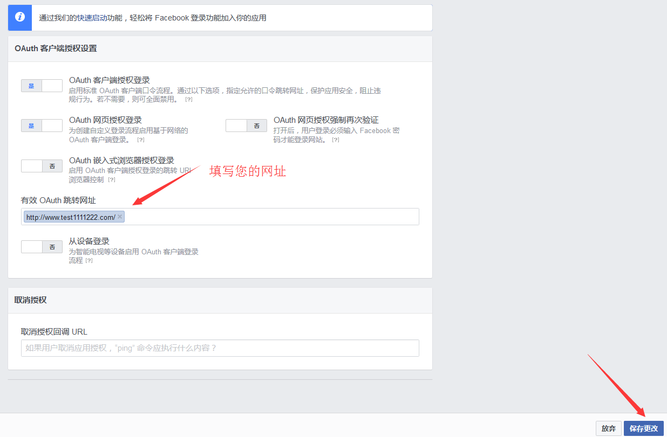Image resolution: width=667 pixels, height=437 pixels.
Task: Open the [?] help for OAuth 网页授权强制再次验证
Action: (336, 140)
